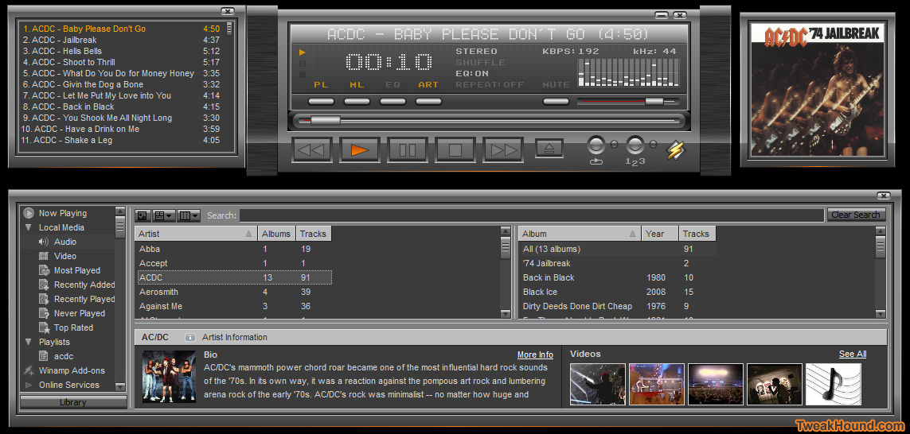
Task: Open the music note video thumbnail
Action: click(834, 384)
